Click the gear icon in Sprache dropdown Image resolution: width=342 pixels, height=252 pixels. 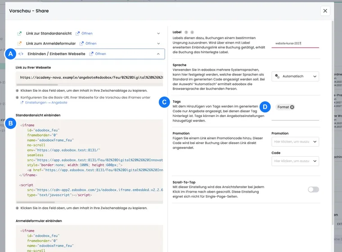tap(277, 76)
